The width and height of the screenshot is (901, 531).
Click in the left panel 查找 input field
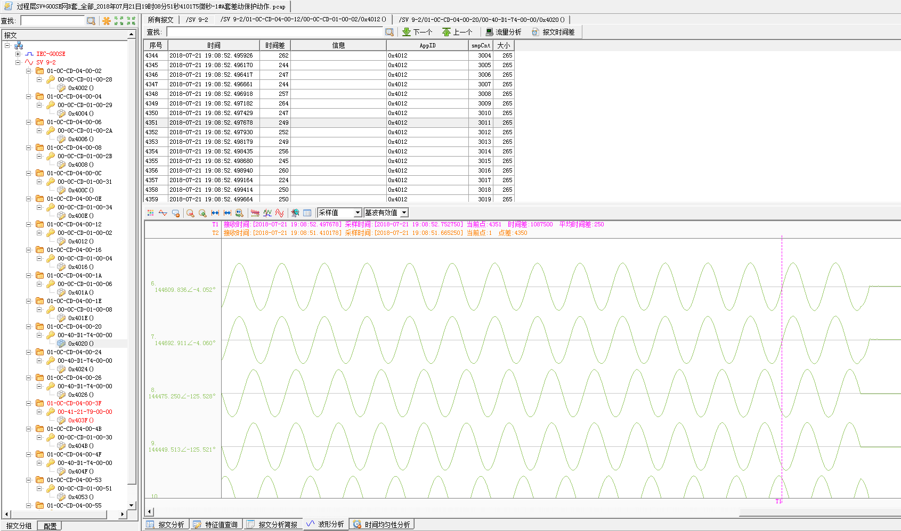pyautogui.click(x=53, y=21)
